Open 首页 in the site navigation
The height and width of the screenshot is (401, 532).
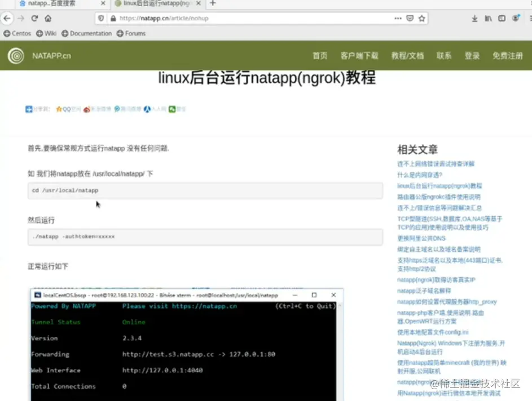click(x=320, y=56)
